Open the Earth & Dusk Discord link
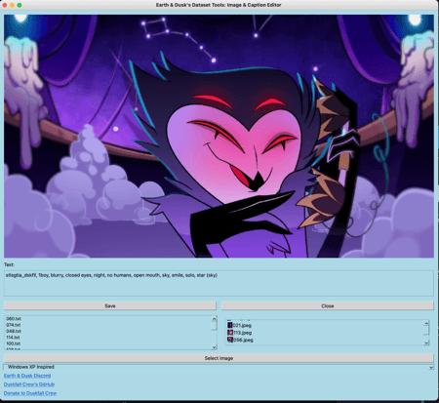 point(27,376)
